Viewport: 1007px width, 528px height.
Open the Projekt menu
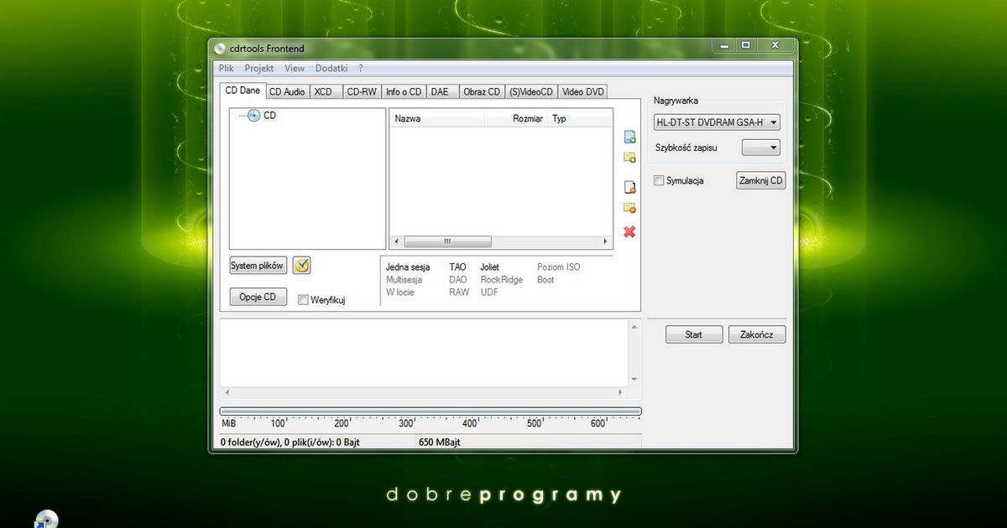[258, 68]
